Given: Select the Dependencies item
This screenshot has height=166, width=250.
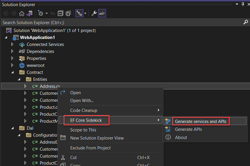Looking at the screenshot, I should pyautogui.click(x=40, y=51).
